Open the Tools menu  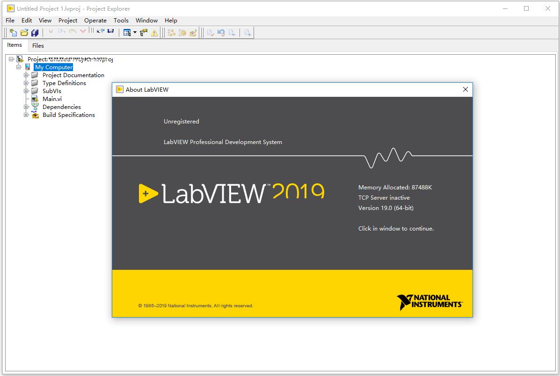coord(121,21)
